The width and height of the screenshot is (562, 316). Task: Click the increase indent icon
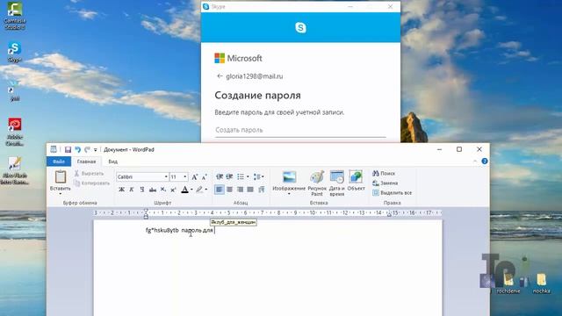pyautogui.click(x=229, y=176)
